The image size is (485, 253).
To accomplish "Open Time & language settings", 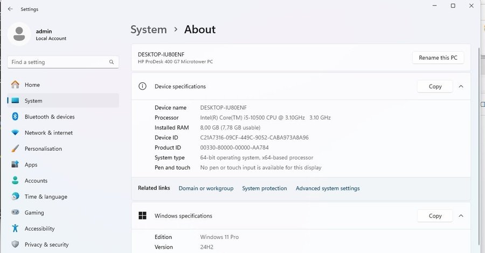I will click(x=45, y=197).
